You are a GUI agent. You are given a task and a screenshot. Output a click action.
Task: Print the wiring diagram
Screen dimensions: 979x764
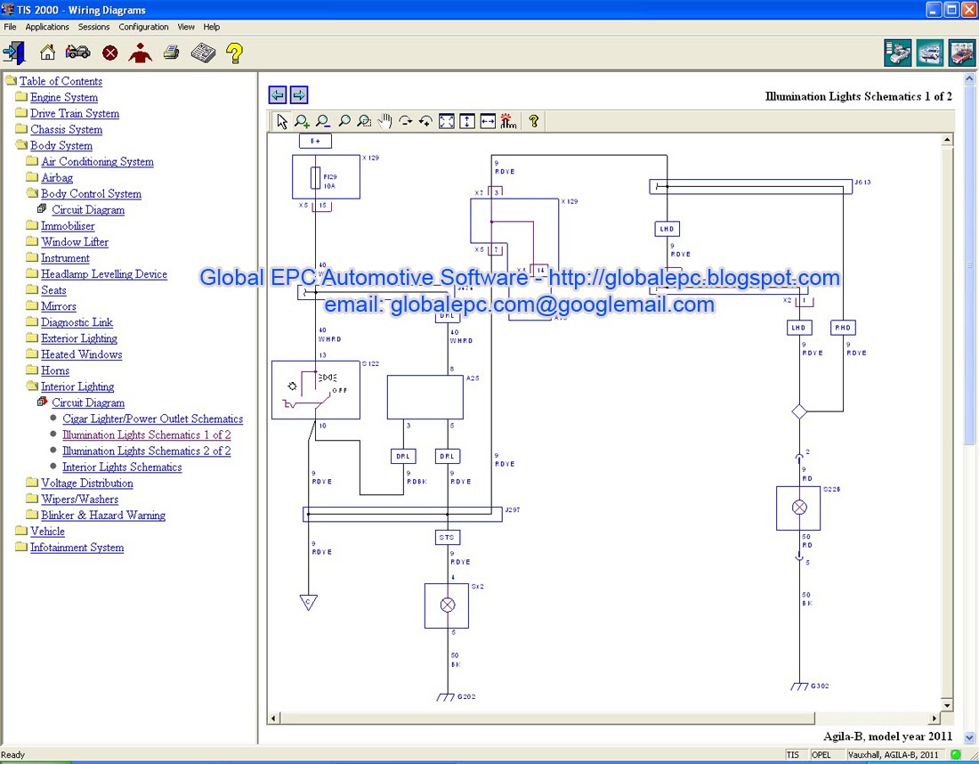(171, 53)
